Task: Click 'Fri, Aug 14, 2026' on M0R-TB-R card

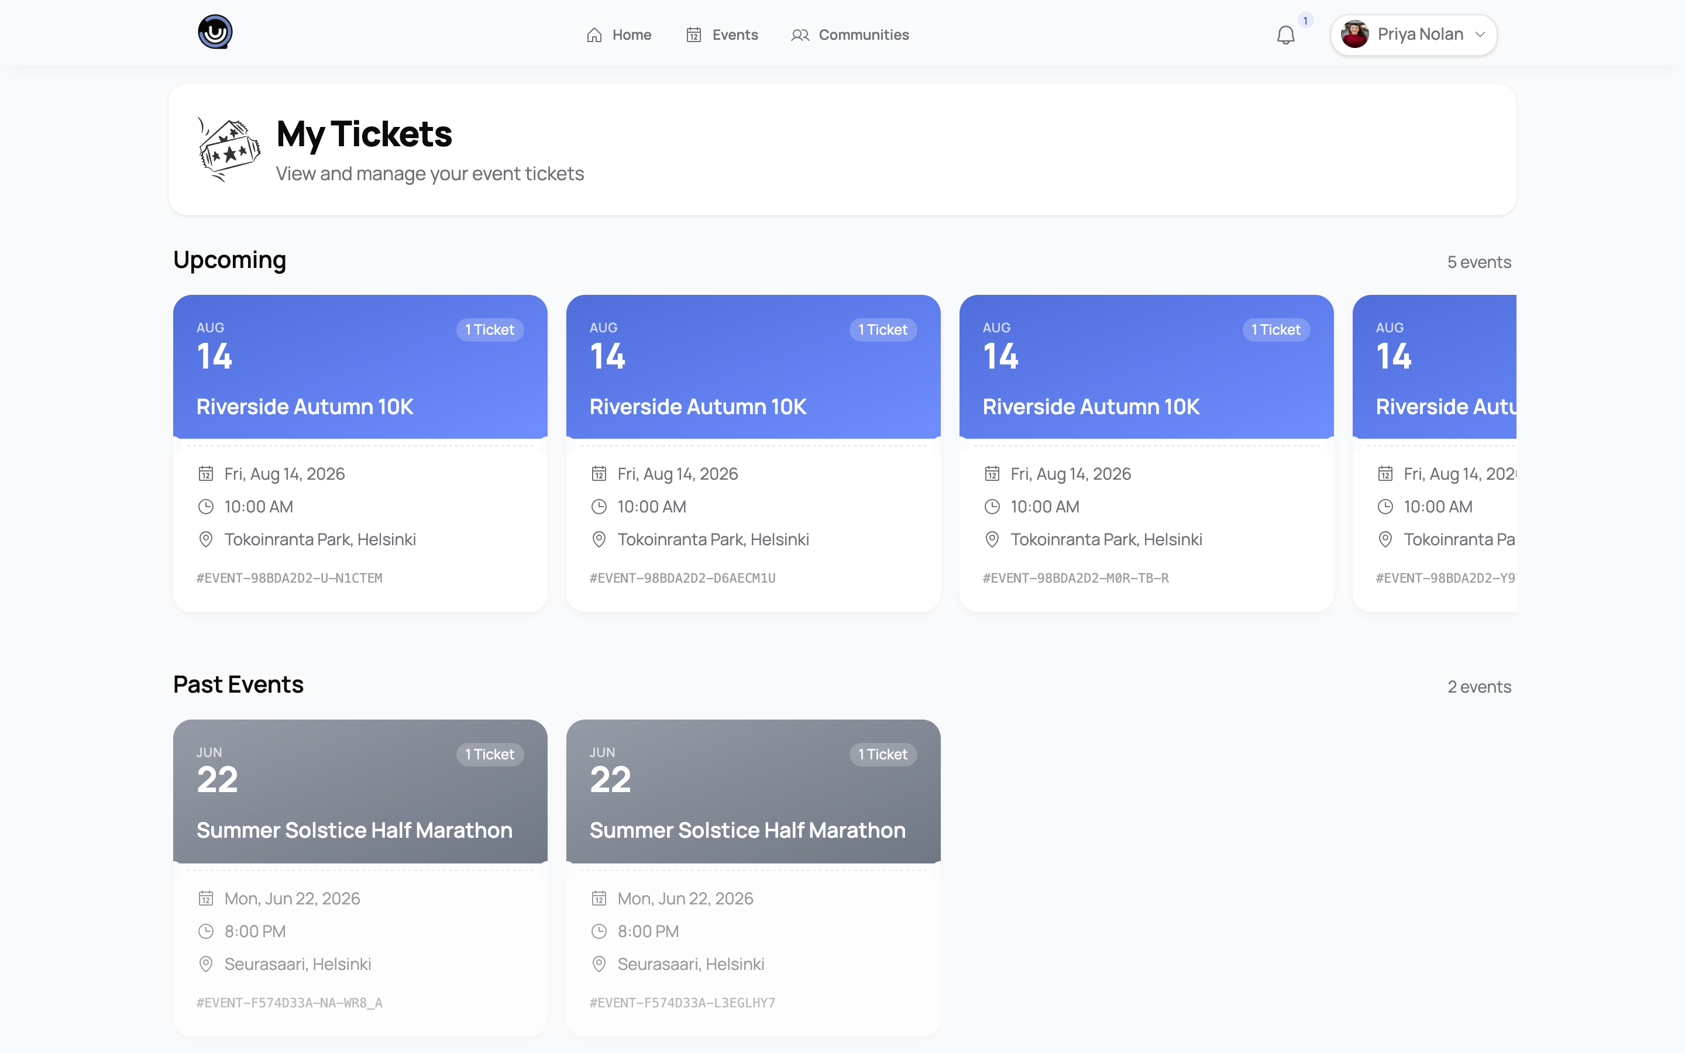Action: pyautogui.click(x=1071, y=474)
